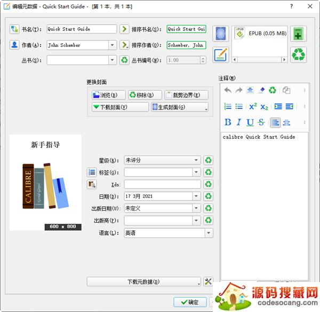This screenshot has width=320, height=312.
Task: Open the series dropdown list
Action: click(x=112, y=60)
